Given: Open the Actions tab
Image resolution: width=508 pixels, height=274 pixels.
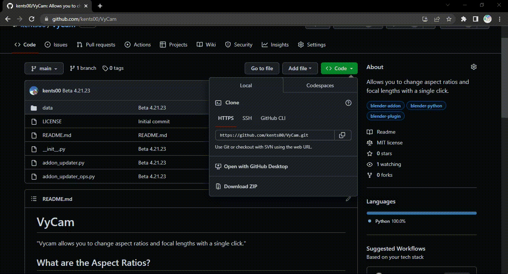Looking at the screenshot, I should 138,45.
